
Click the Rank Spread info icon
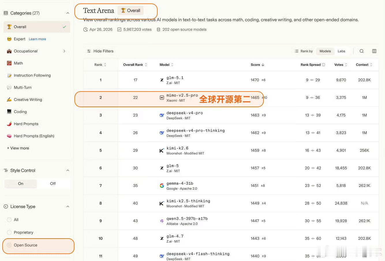coord(324,65)
